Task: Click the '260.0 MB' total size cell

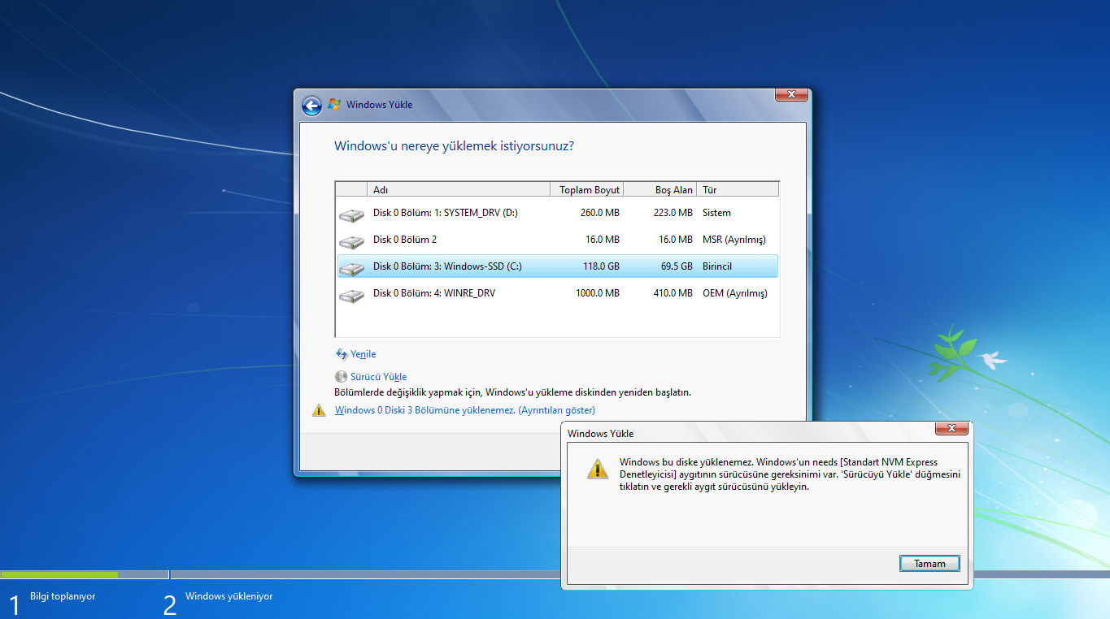Action: coord(600,213)
